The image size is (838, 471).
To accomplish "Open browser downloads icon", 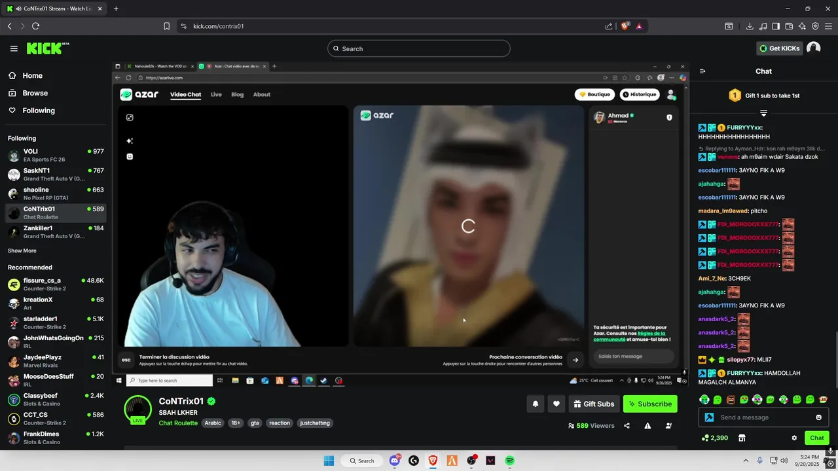I will pos(750,26).
